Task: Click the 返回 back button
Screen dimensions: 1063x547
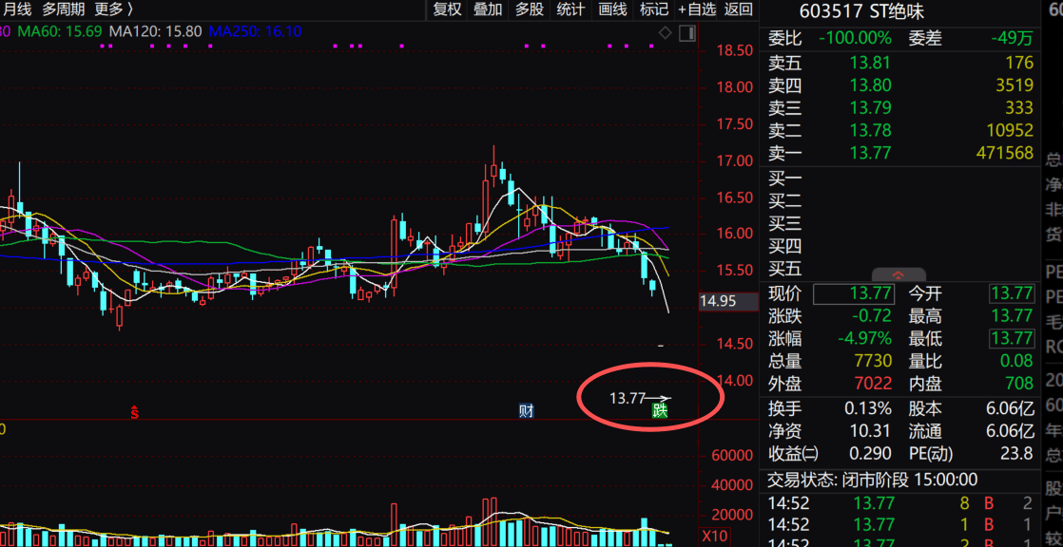Action: pos(739,9)
